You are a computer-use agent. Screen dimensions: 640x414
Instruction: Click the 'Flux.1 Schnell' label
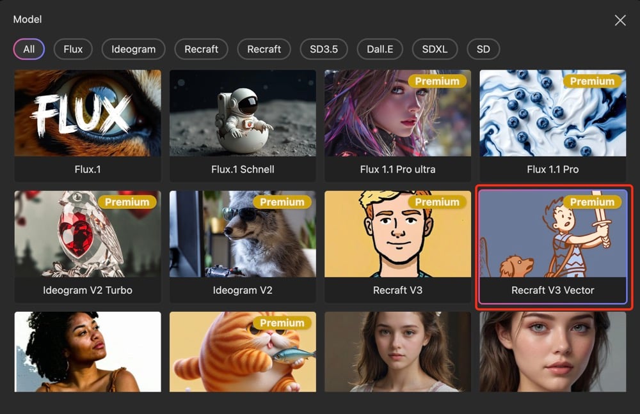(x=243, y=169)
